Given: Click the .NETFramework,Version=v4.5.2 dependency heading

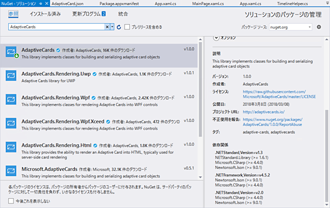Looking at the screenshot, I should point(242,175).
